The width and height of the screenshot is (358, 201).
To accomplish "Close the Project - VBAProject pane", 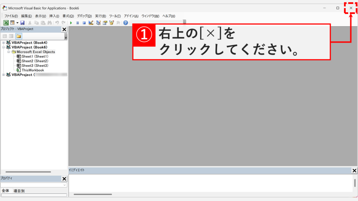I will tap(64, 29).
